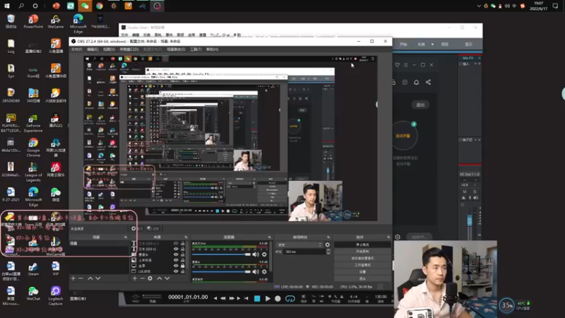Viewport: 565px width, 318px height.
Task: Open OBS 停靠窗口(D) menu
Action: (129, 49)
